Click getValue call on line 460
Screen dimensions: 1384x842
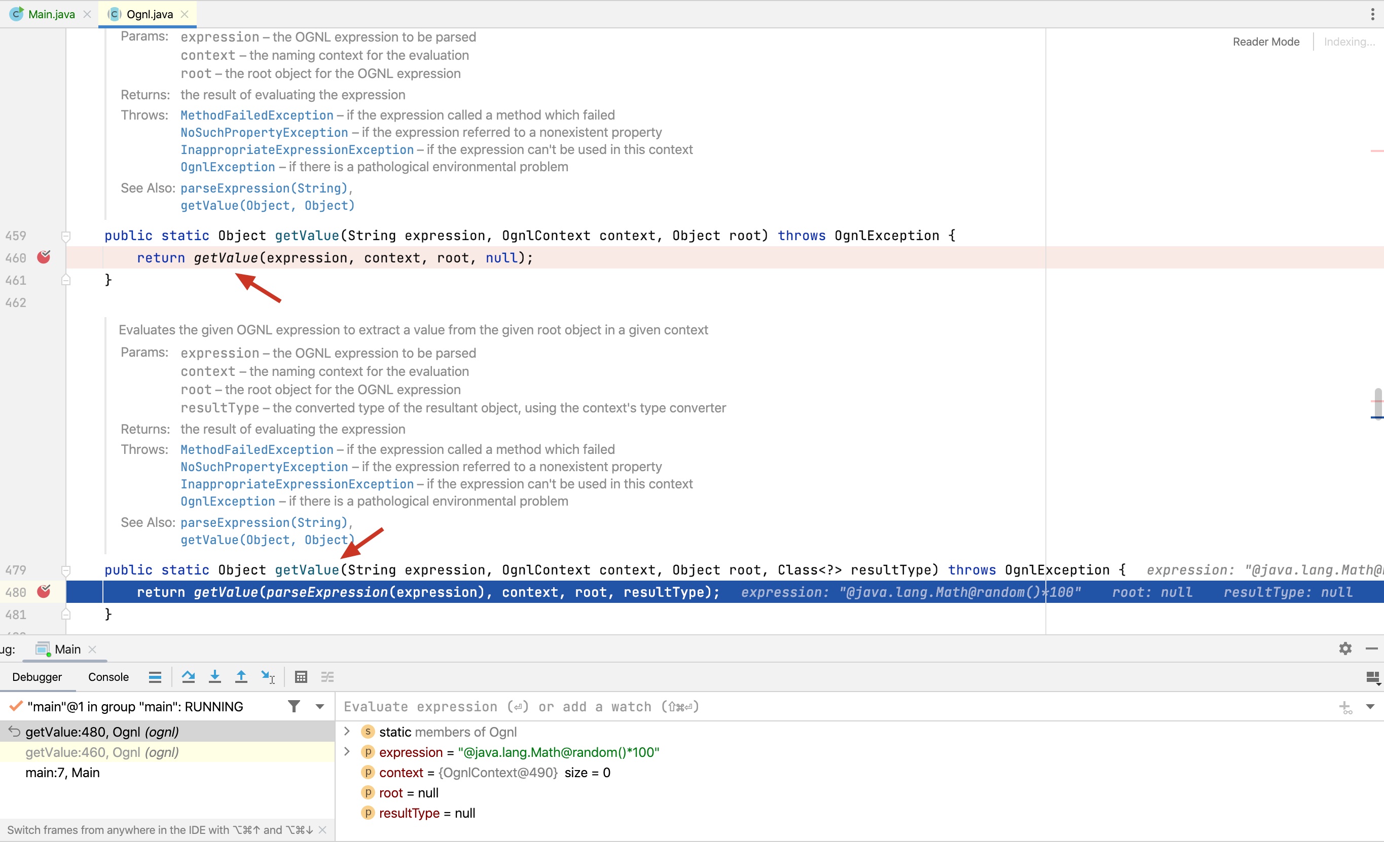(226, 258)
